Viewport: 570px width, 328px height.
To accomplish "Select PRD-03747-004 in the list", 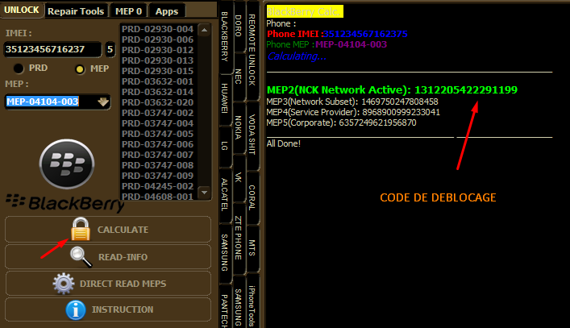I will click(x=157, y=123).
